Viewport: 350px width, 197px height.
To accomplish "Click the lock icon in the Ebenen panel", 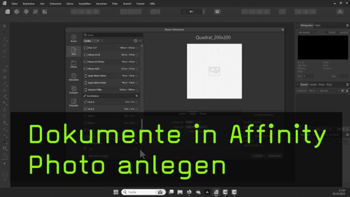I will point(347,90).
